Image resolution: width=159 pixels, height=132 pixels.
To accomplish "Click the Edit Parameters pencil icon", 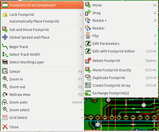I will (88, 44).
